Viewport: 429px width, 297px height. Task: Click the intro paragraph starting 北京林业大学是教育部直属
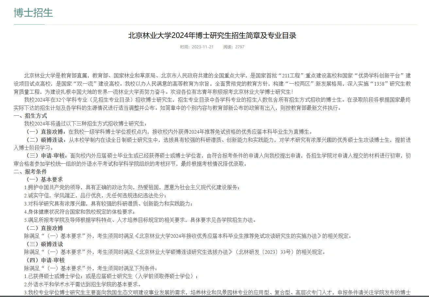[x=212, y=84]
